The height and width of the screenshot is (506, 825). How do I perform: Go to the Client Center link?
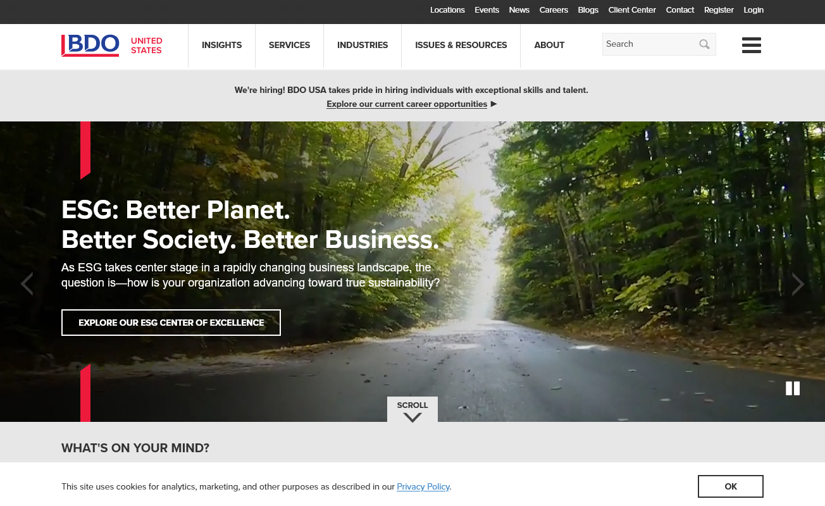tap(632, 10)
